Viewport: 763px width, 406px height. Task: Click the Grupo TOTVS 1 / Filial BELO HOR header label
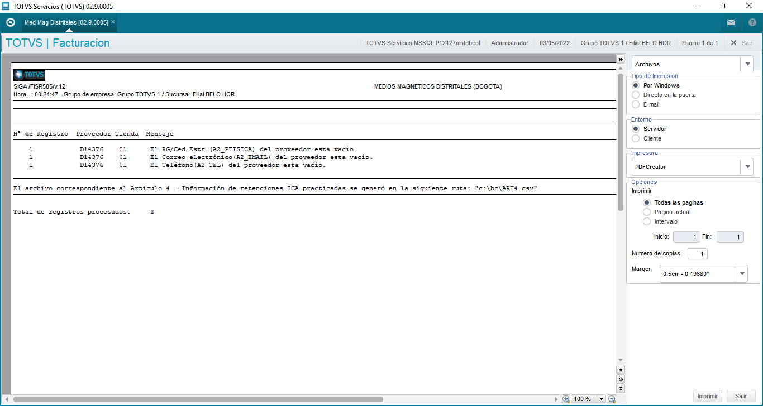[626, 43]
